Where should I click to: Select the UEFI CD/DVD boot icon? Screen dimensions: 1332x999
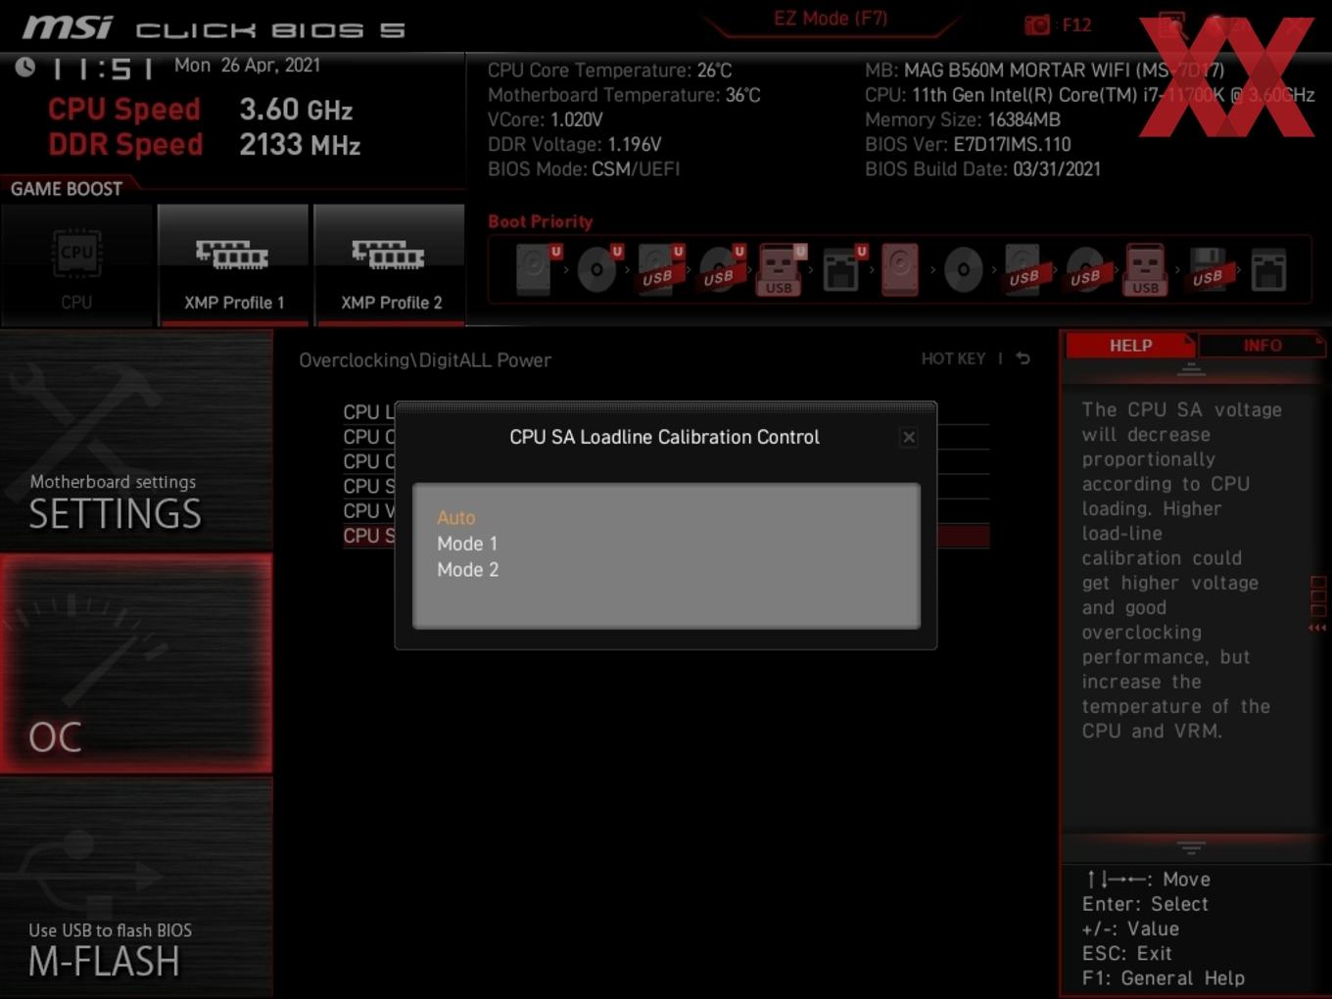coord(598,269)
